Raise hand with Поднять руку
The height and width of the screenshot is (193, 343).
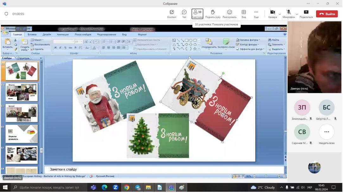pyautogui.click(x=213, y=14)
